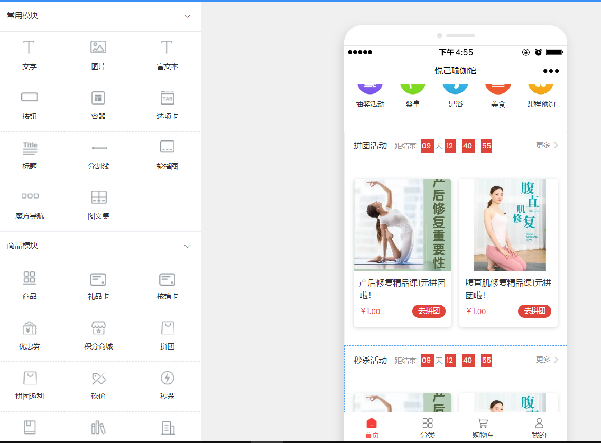Viewport: 601px width, 443px height.
Task: Add the 魔方导航 navigation module
Action: pyautogui.click(x=30, y=206)
